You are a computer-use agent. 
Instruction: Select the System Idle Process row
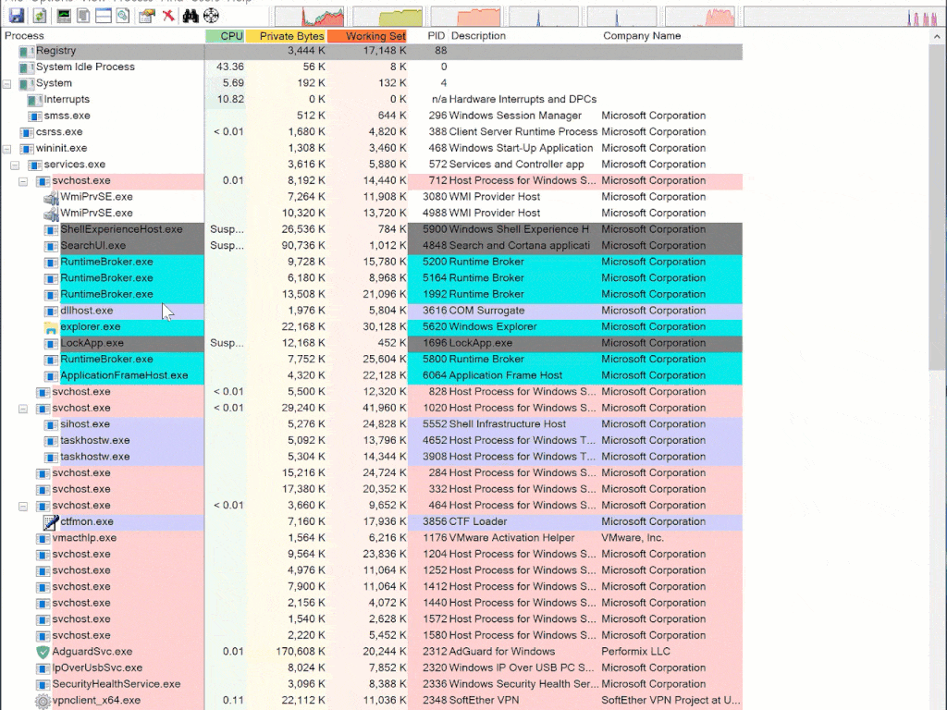coord(372,67)
